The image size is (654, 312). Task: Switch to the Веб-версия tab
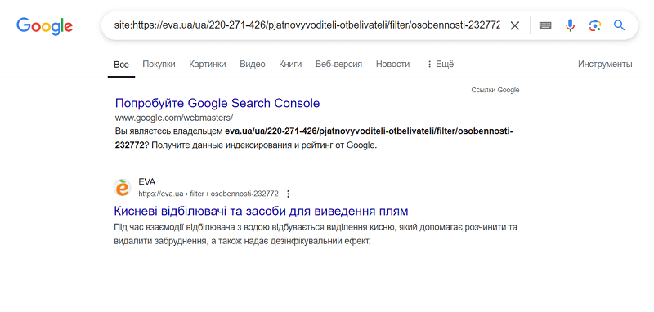pyautogui.click(x=338, y=65)
